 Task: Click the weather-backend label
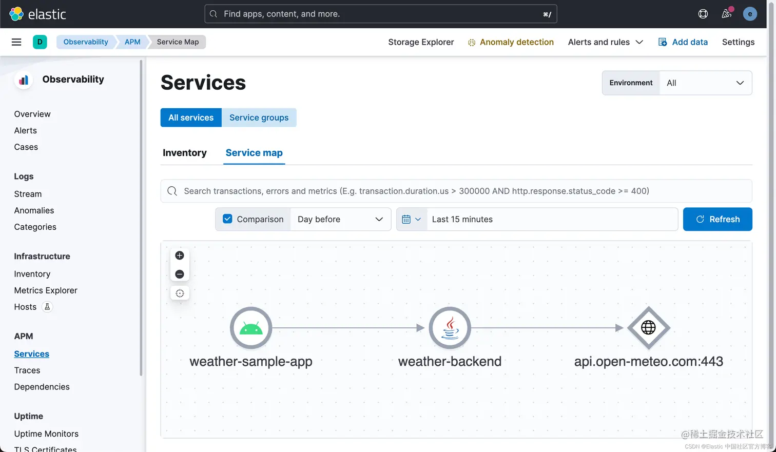point(450,361)
